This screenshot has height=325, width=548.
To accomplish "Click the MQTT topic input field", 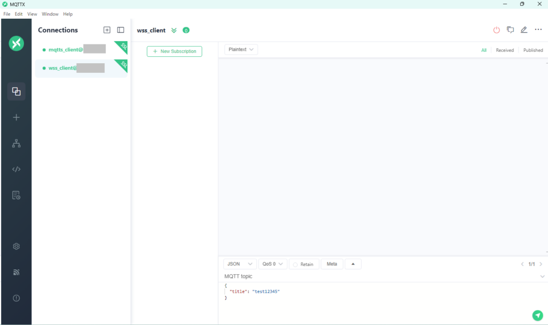I will click(375, 276).
